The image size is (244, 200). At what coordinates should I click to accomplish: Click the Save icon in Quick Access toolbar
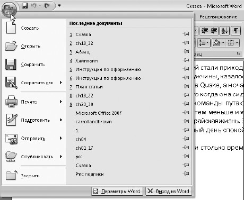point(25,6)
